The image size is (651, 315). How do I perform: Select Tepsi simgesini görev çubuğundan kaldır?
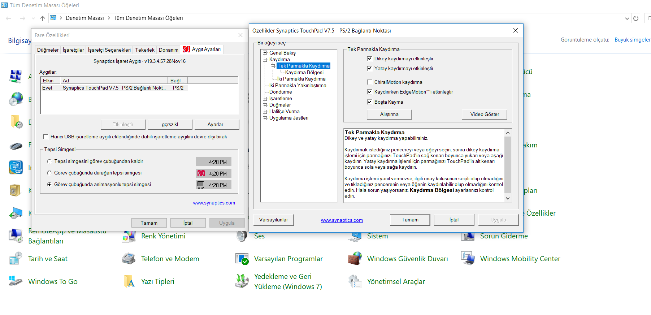tap(49, 161)
